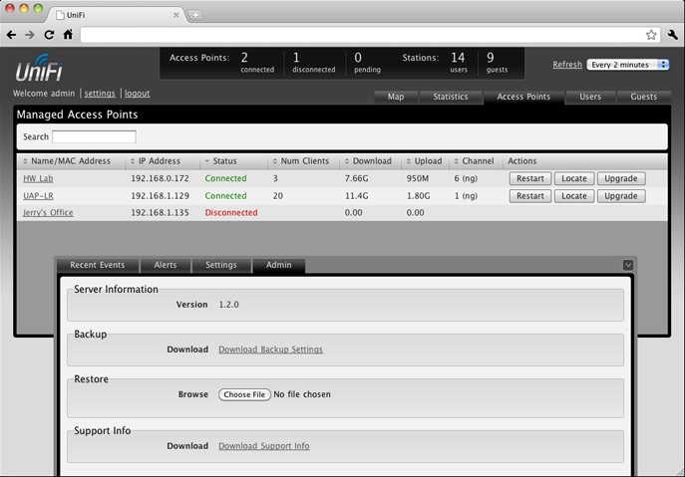Restart the HW Lab access point
The width and height of the screenshot is (685, 477).
tap(530, 178)
